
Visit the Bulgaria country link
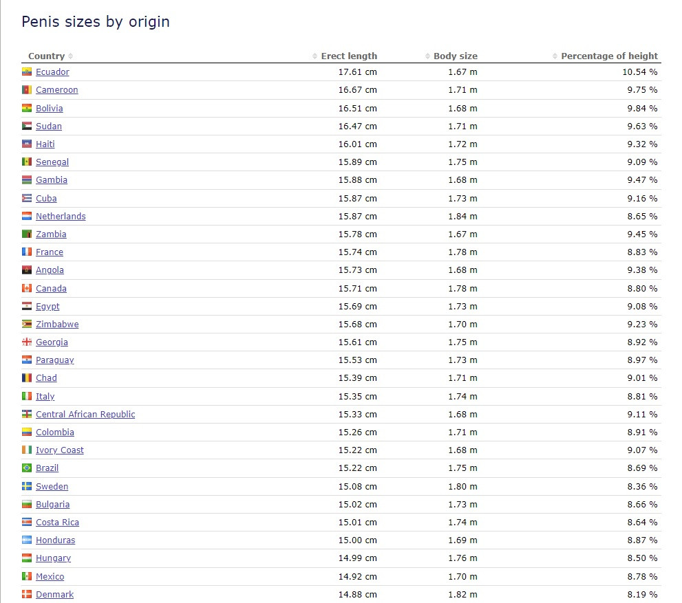[x=53, y=505]
